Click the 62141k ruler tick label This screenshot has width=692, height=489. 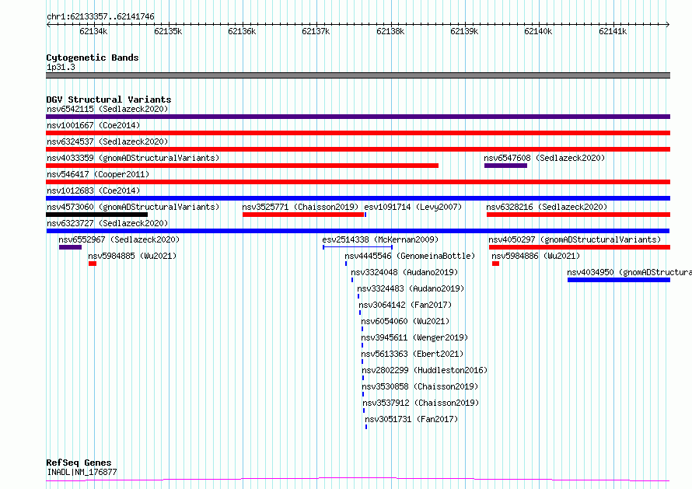[613, 31]
